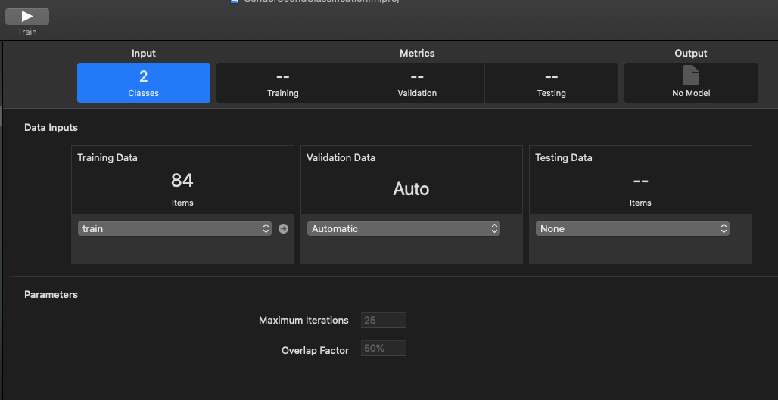Image resolution: width=778 pixels, height=400 pixels.
Task: Click the 84 Items training data count
Action: 182,188
